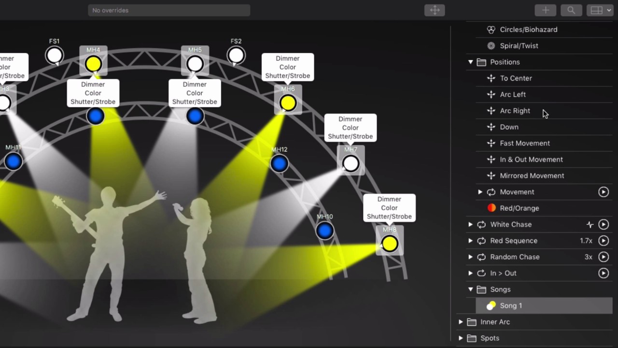This screenshot has width=618, height=348.
Task: Click the Red Sequence loop icon
Action: pyautogui.click(x=481, y=241)
